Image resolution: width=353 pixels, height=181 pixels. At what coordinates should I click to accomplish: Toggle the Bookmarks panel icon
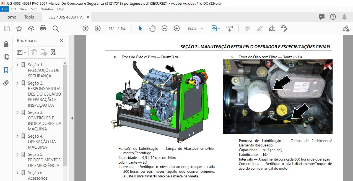click(6, 70)
